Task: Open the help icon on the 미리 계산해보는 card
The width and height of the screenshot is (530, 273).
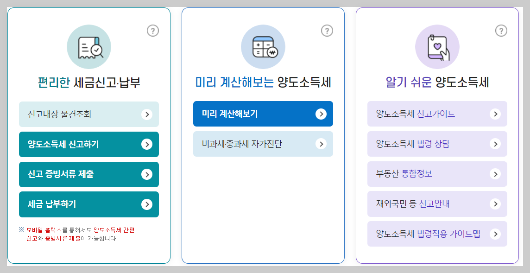Action: (x=326, y=31)
